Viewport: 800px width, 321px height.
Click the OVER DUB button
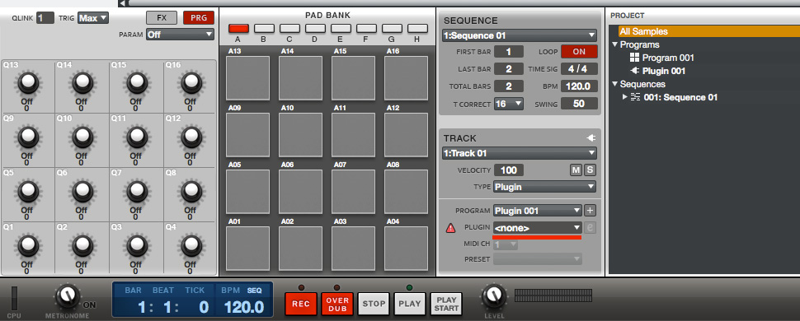336,304
